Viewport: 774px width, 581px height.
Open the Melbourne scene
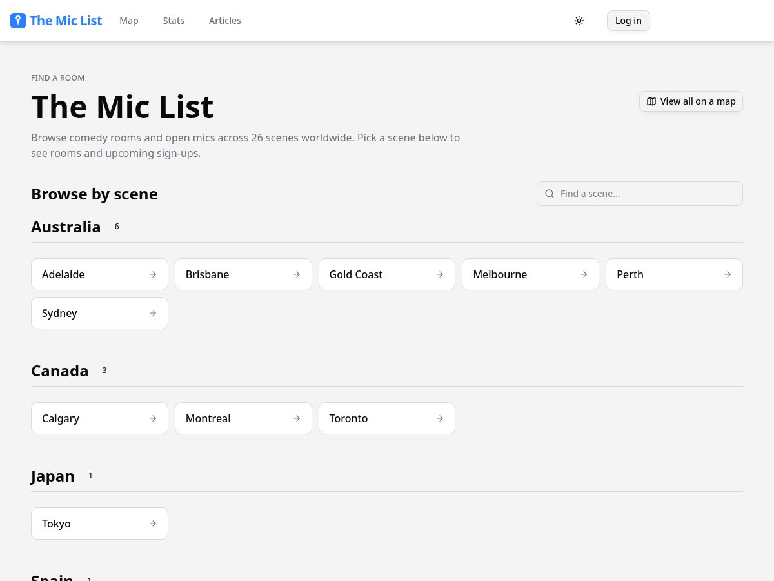530,274
